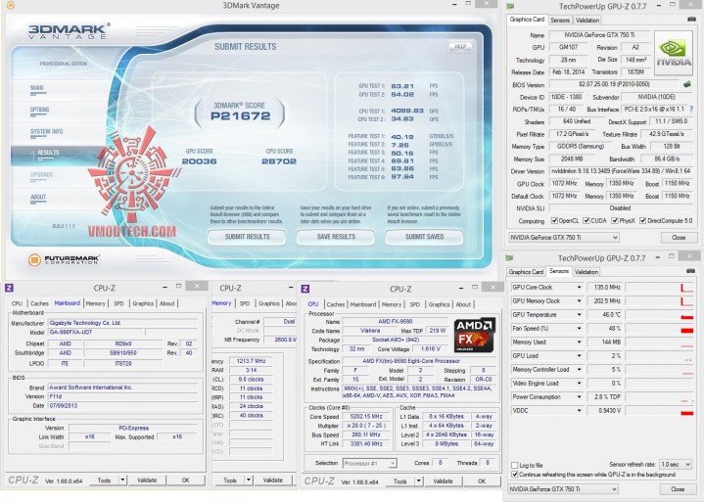Switch to Validation tab in top GPU-Z window
The height and width of the screenshot is (502, 704).
tap(587, 21)
